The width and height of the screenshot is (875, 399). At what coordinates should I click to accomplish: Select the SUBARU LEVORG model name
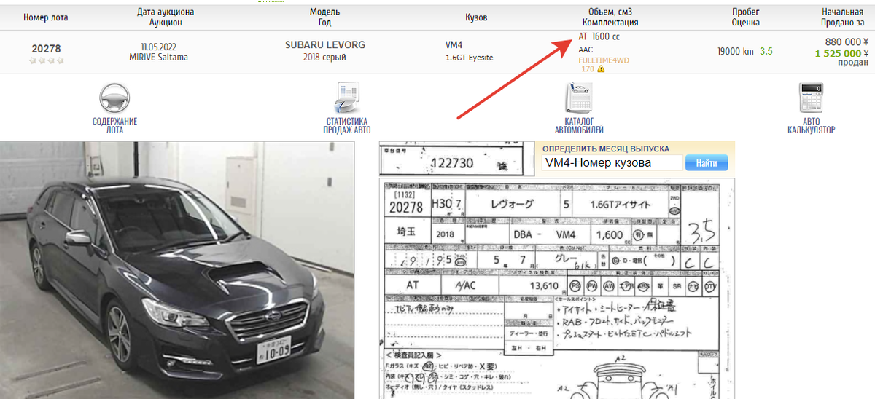[325, 45]
